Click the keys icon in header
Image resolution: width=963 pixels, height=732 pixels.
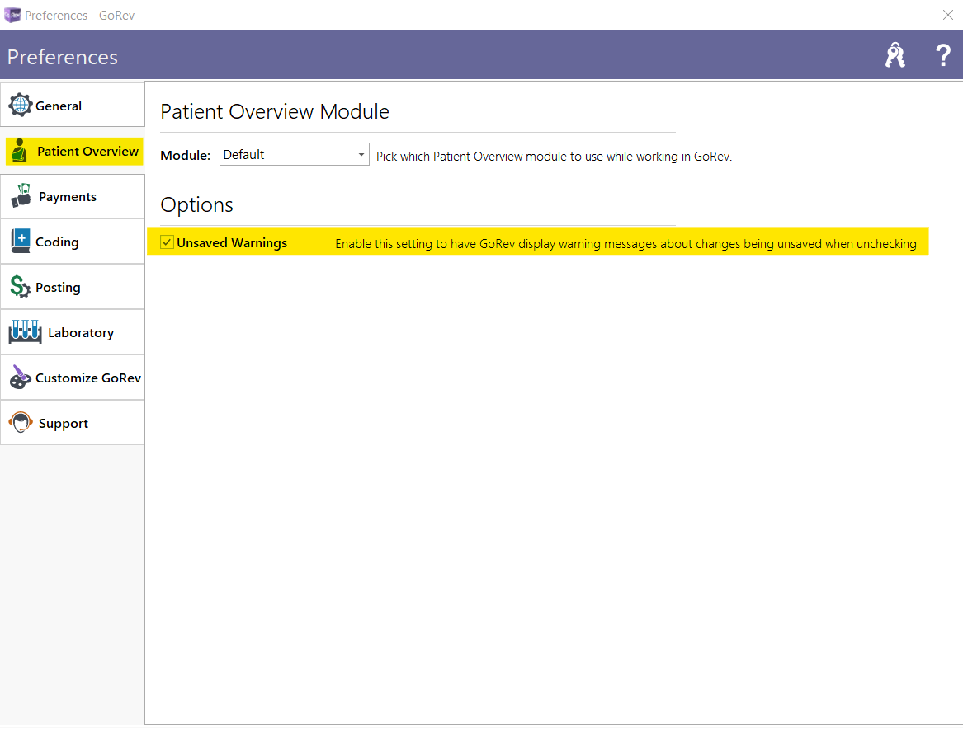[x=895, y=55]
